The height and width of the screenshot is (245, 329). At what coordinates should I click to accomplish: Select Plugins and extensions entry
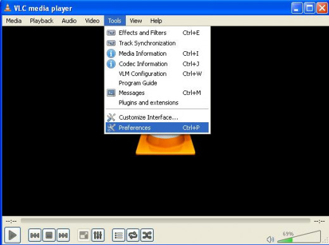pos(157,103)
